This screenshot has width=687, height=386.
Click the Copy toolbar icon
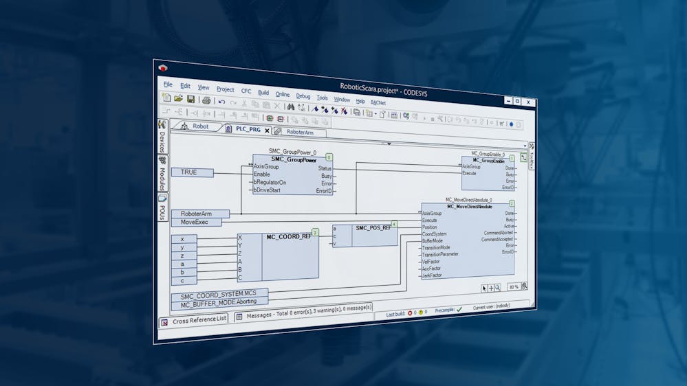pos(255,104)
